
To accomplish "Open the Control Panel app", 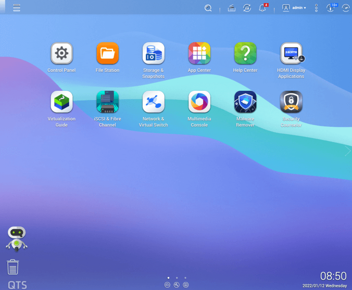I will tap(61, 53).
